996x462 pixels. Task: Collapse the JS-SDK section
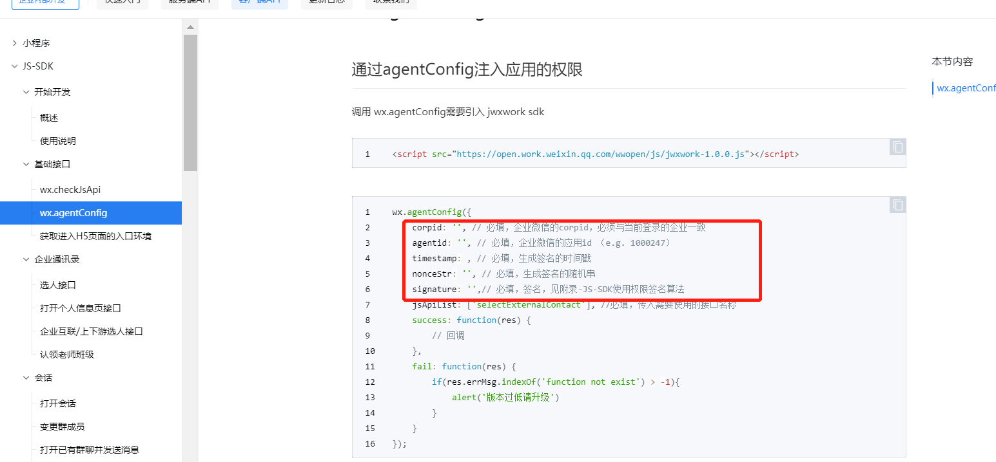point(15,66)
